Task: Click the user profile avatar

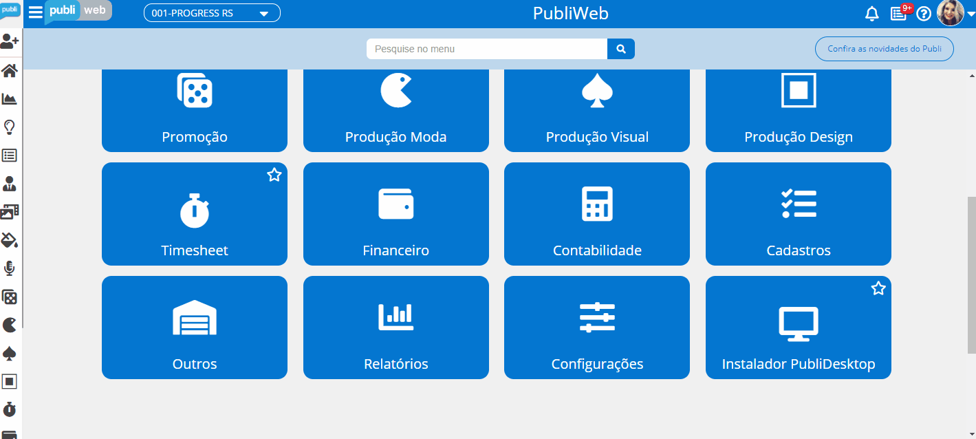Action: coord(951,13)
